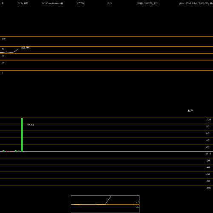Click the 'Goi Tbill 91d-12/03/26' title text
This screenshot has height=213, width=213.
pyautogui.click(x=194, y=3)
